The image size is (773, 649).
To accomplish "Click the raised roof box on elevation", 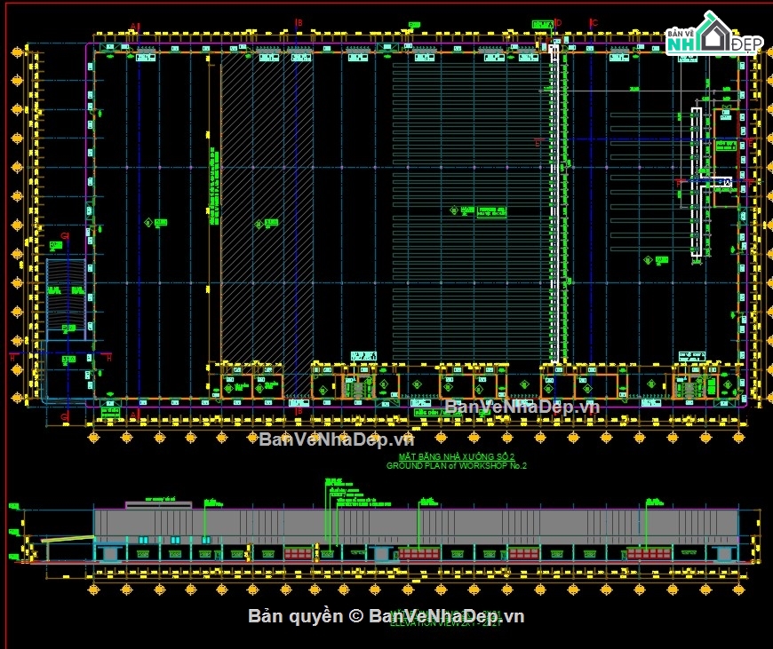I will point(158,505).
